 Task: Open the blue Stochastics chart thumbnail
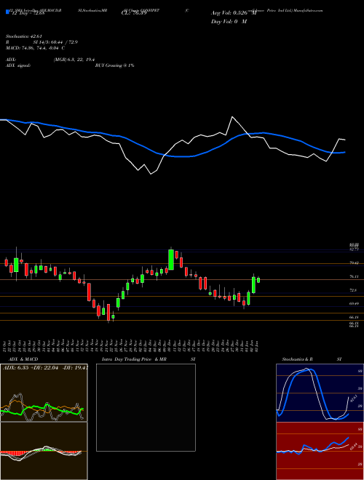tap(320, 393)
